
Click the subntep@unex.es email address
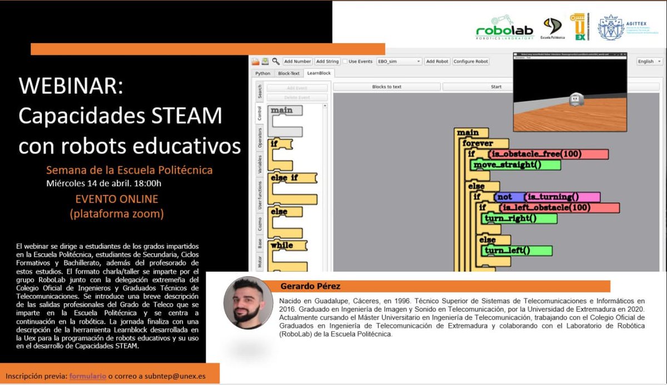tap(176, 376)
